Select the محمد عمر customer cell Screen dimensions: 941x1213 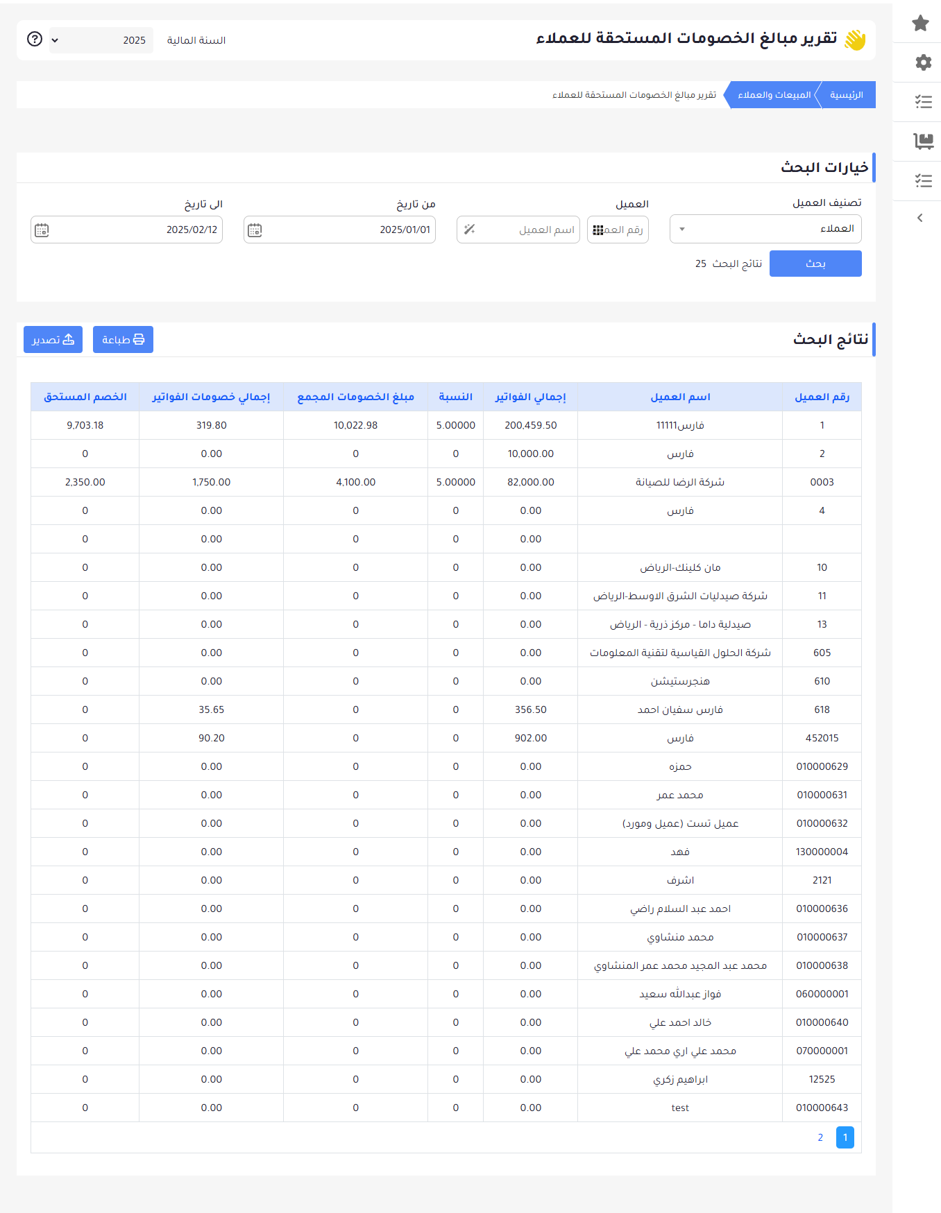(680, 795)
